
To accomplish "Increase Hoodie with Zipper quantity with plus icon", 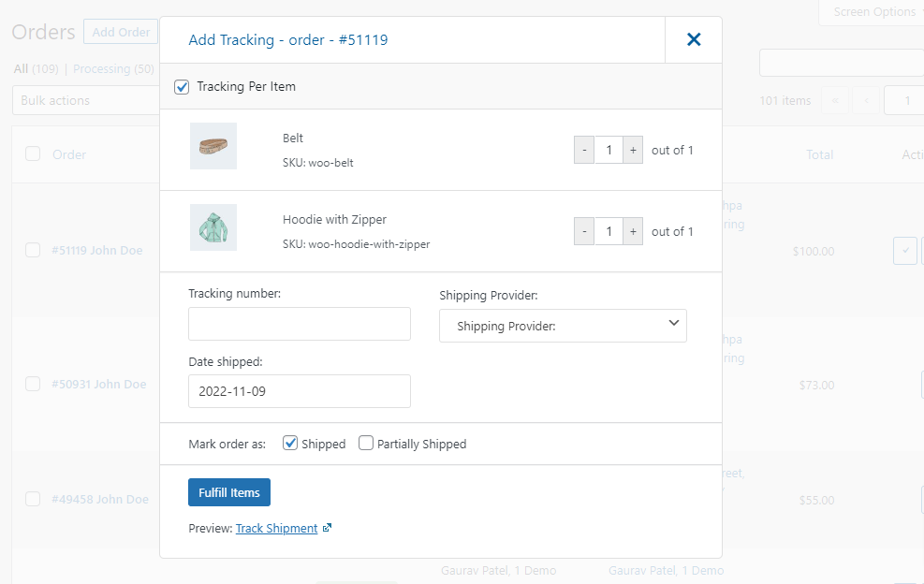I will (x=633, y=230).
